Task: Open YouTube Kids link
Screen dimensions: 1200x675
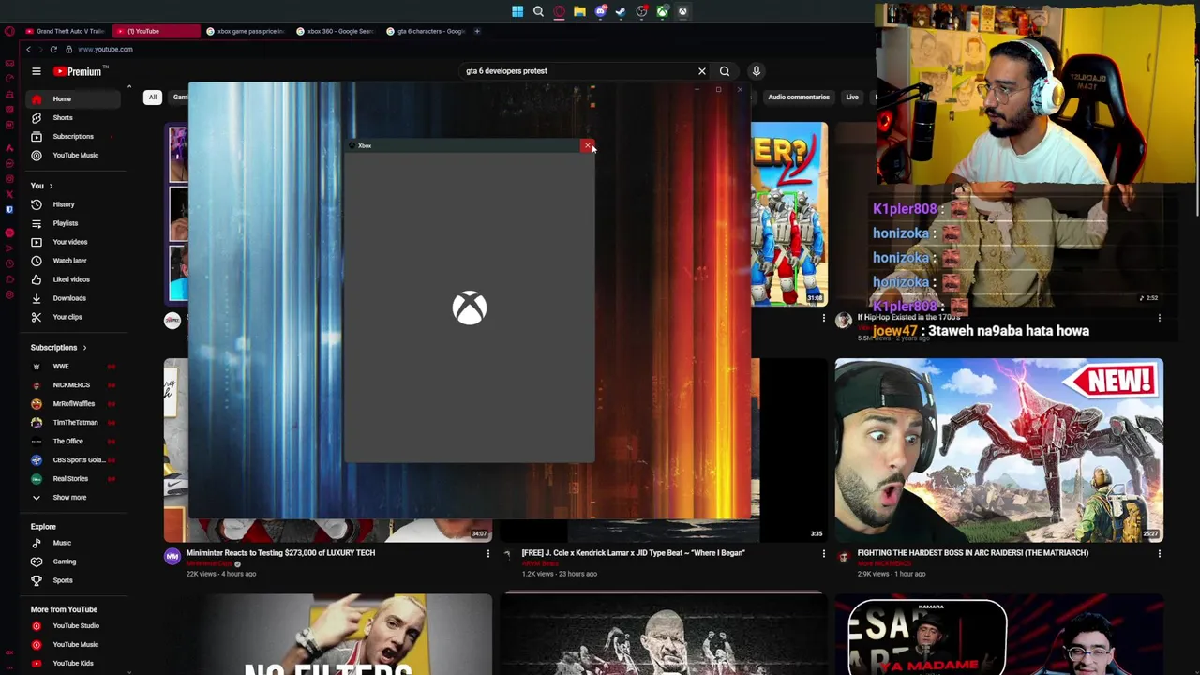Action: [x=75, y=664]
